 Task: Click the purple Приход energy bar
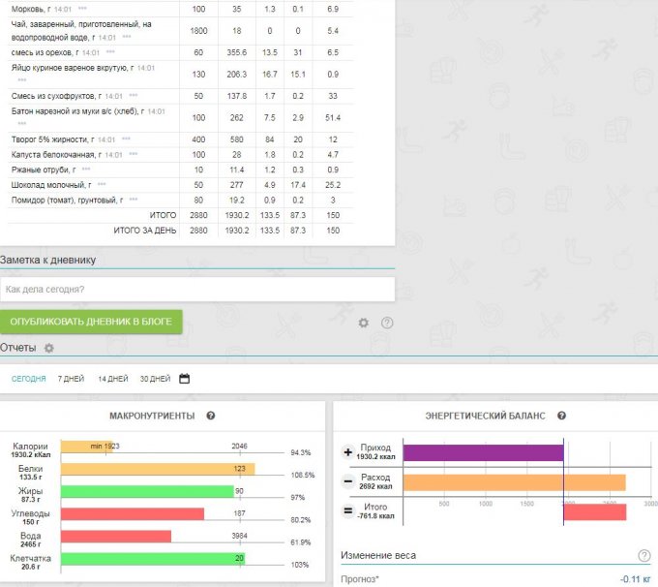(482, 452)
